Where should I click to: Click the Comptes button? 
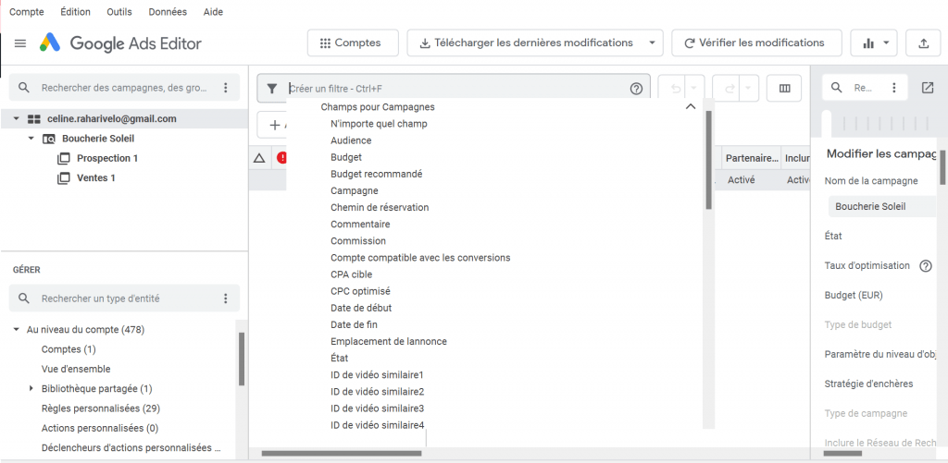(353, 43)
